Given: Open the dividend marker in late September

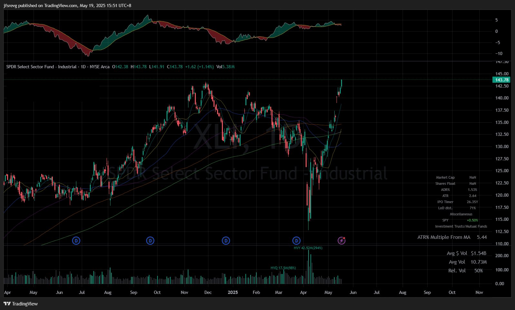Looking at the screenshot, I should point(150,240).
